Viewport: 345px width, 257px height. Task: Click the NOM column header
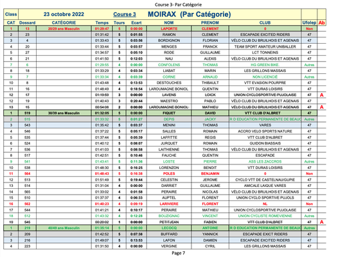coord(169,22)
